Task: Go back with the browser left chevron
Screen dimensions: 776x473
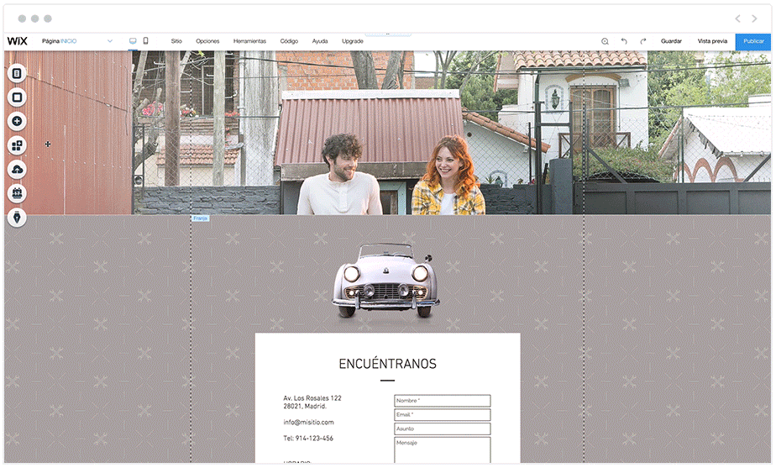Action: pos(737,18)
